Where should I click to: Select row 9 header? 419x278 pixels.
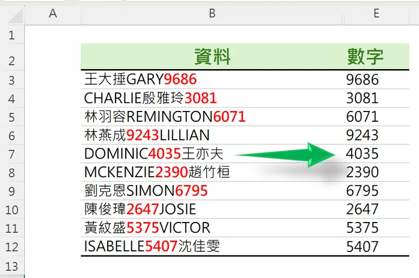(12, 191)
